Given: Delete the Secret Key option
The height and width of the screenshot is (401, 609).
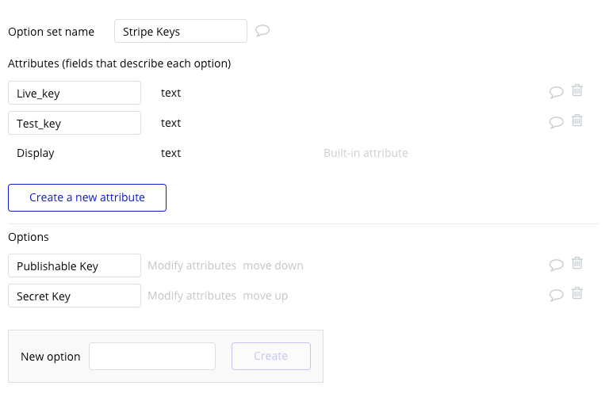Looking at the screenshot, I should (x=577, y=293).
